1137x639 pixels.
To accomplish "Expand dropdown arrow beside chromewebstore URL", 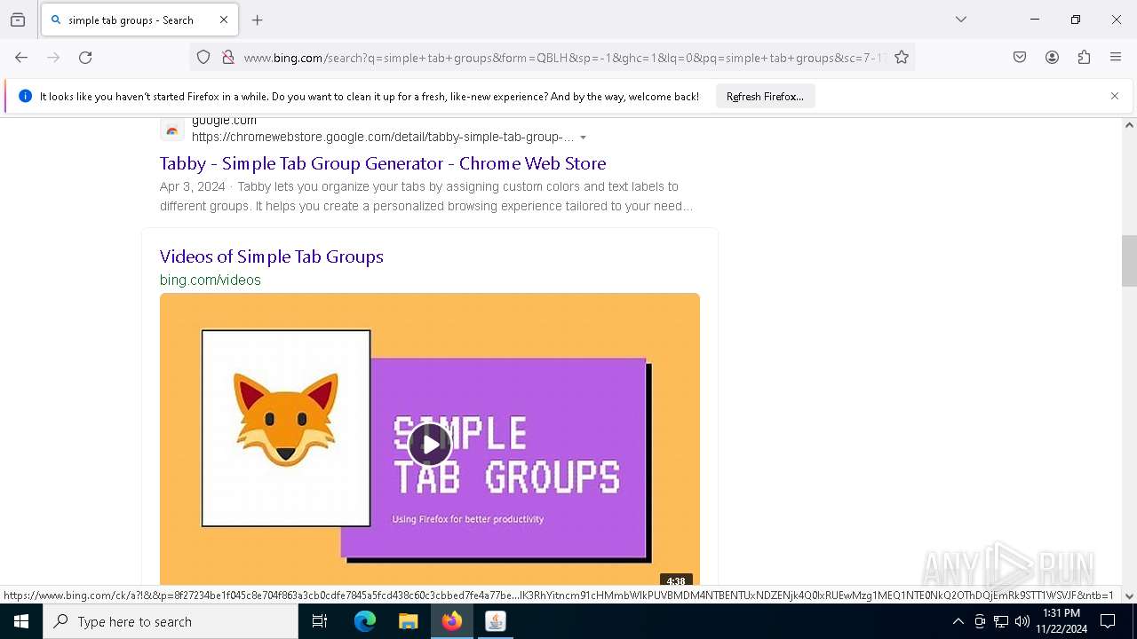I will (x=584, y=138).
